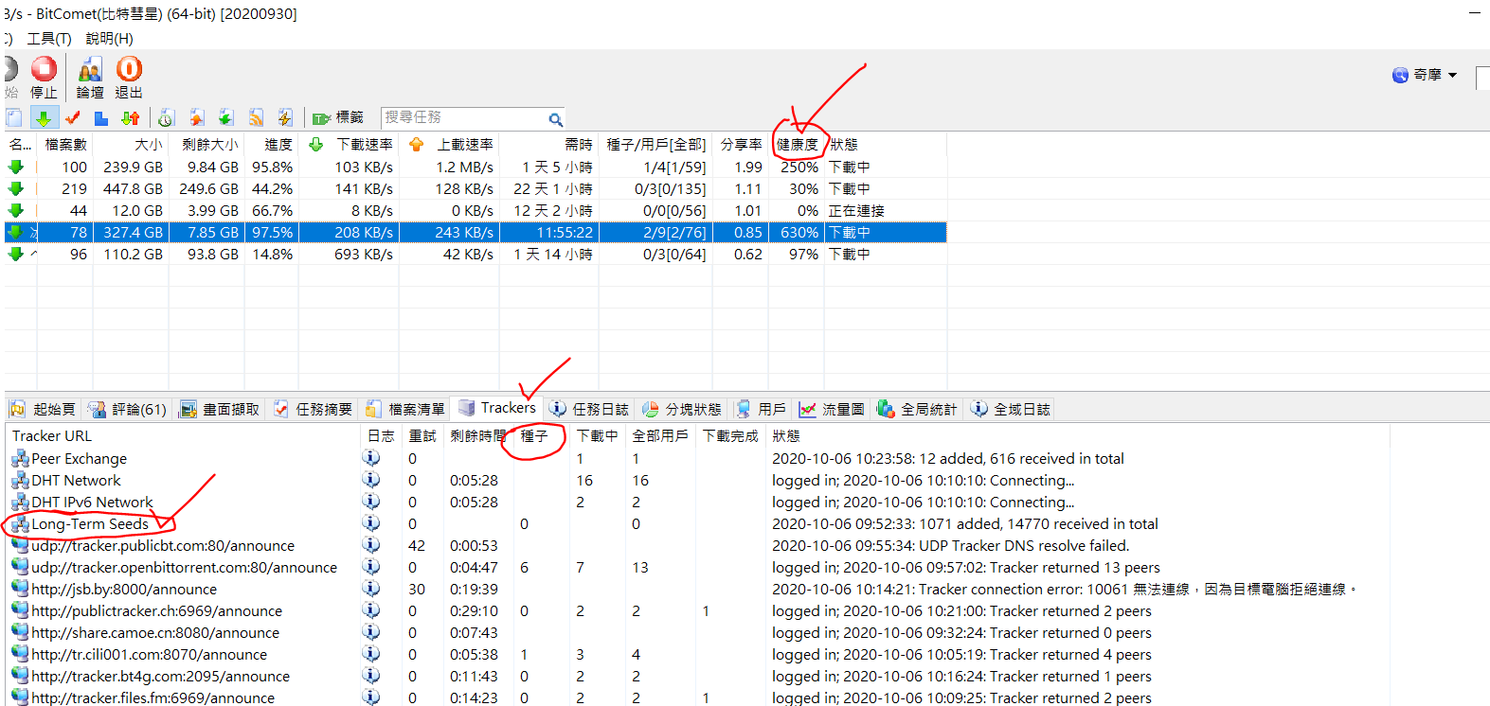Switch to the 全域日誌 tab
This screenshot has height=706, width=1490.
[x=1011, y=409]
